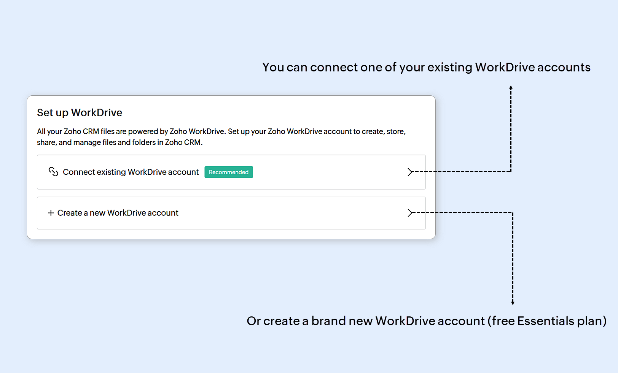The height and width of the screenshot is (373, 618).
Task: Click the Set up WorkDrive heading
Action: point(80,113)
